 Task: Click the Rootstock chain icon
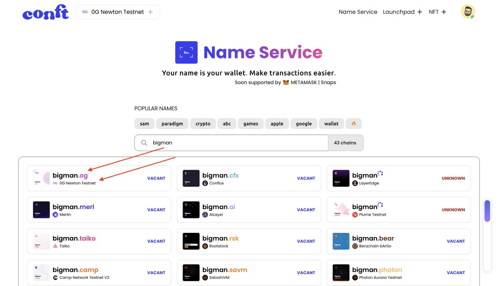tap(205, 246)
